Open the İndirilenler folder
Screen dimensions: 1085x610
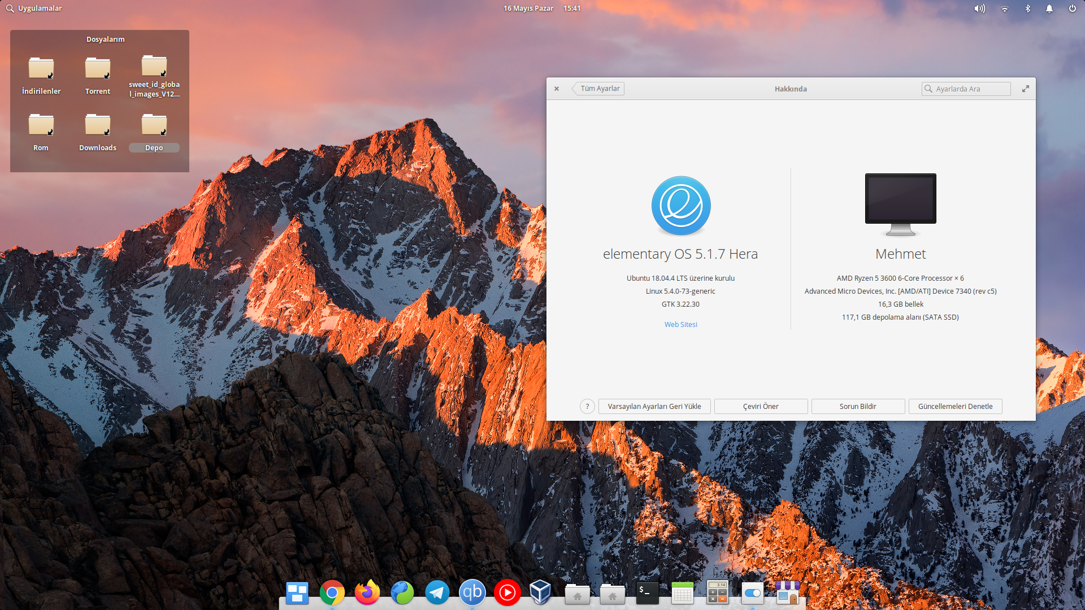(41, 75)
